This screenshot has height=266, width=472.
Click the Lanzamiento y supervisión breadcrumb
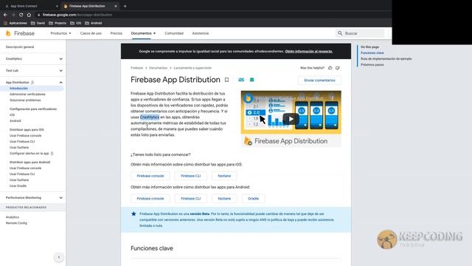pos(192,68)
